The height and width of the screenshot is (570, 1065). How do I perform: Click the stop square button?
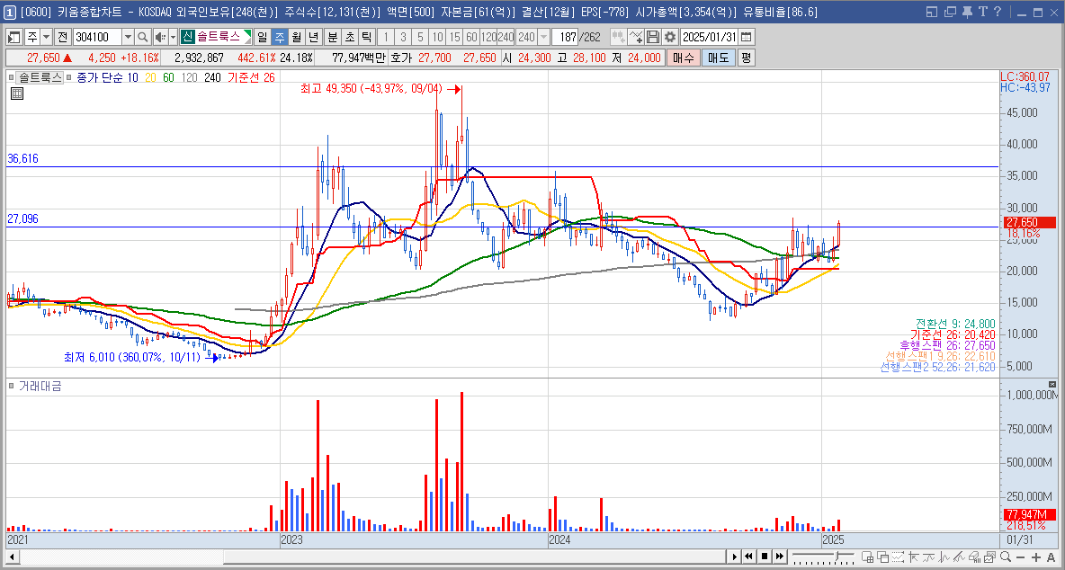pos(765,557)
